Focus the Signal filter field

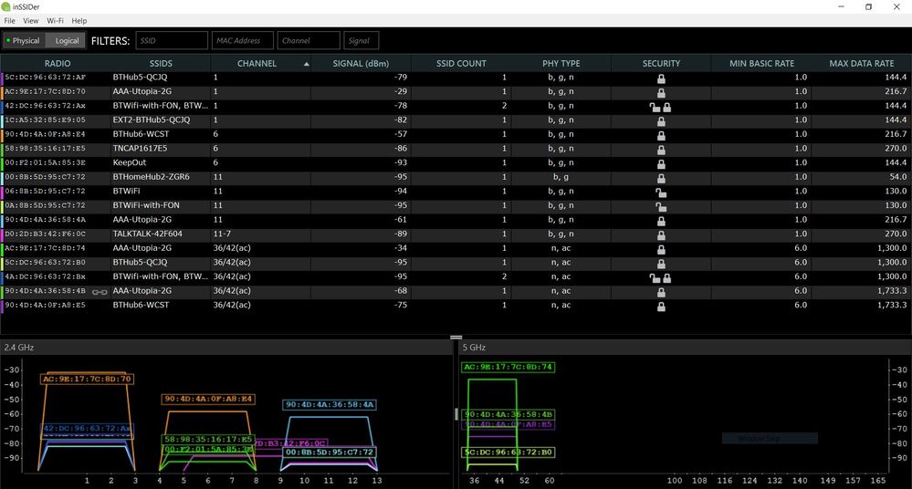(362, 41)
